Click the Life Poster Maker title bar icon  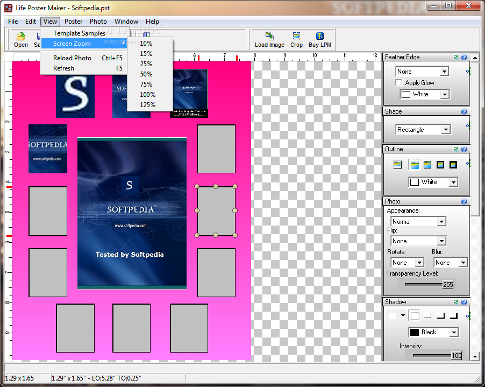pyautogui.click(x=9, y=8)
